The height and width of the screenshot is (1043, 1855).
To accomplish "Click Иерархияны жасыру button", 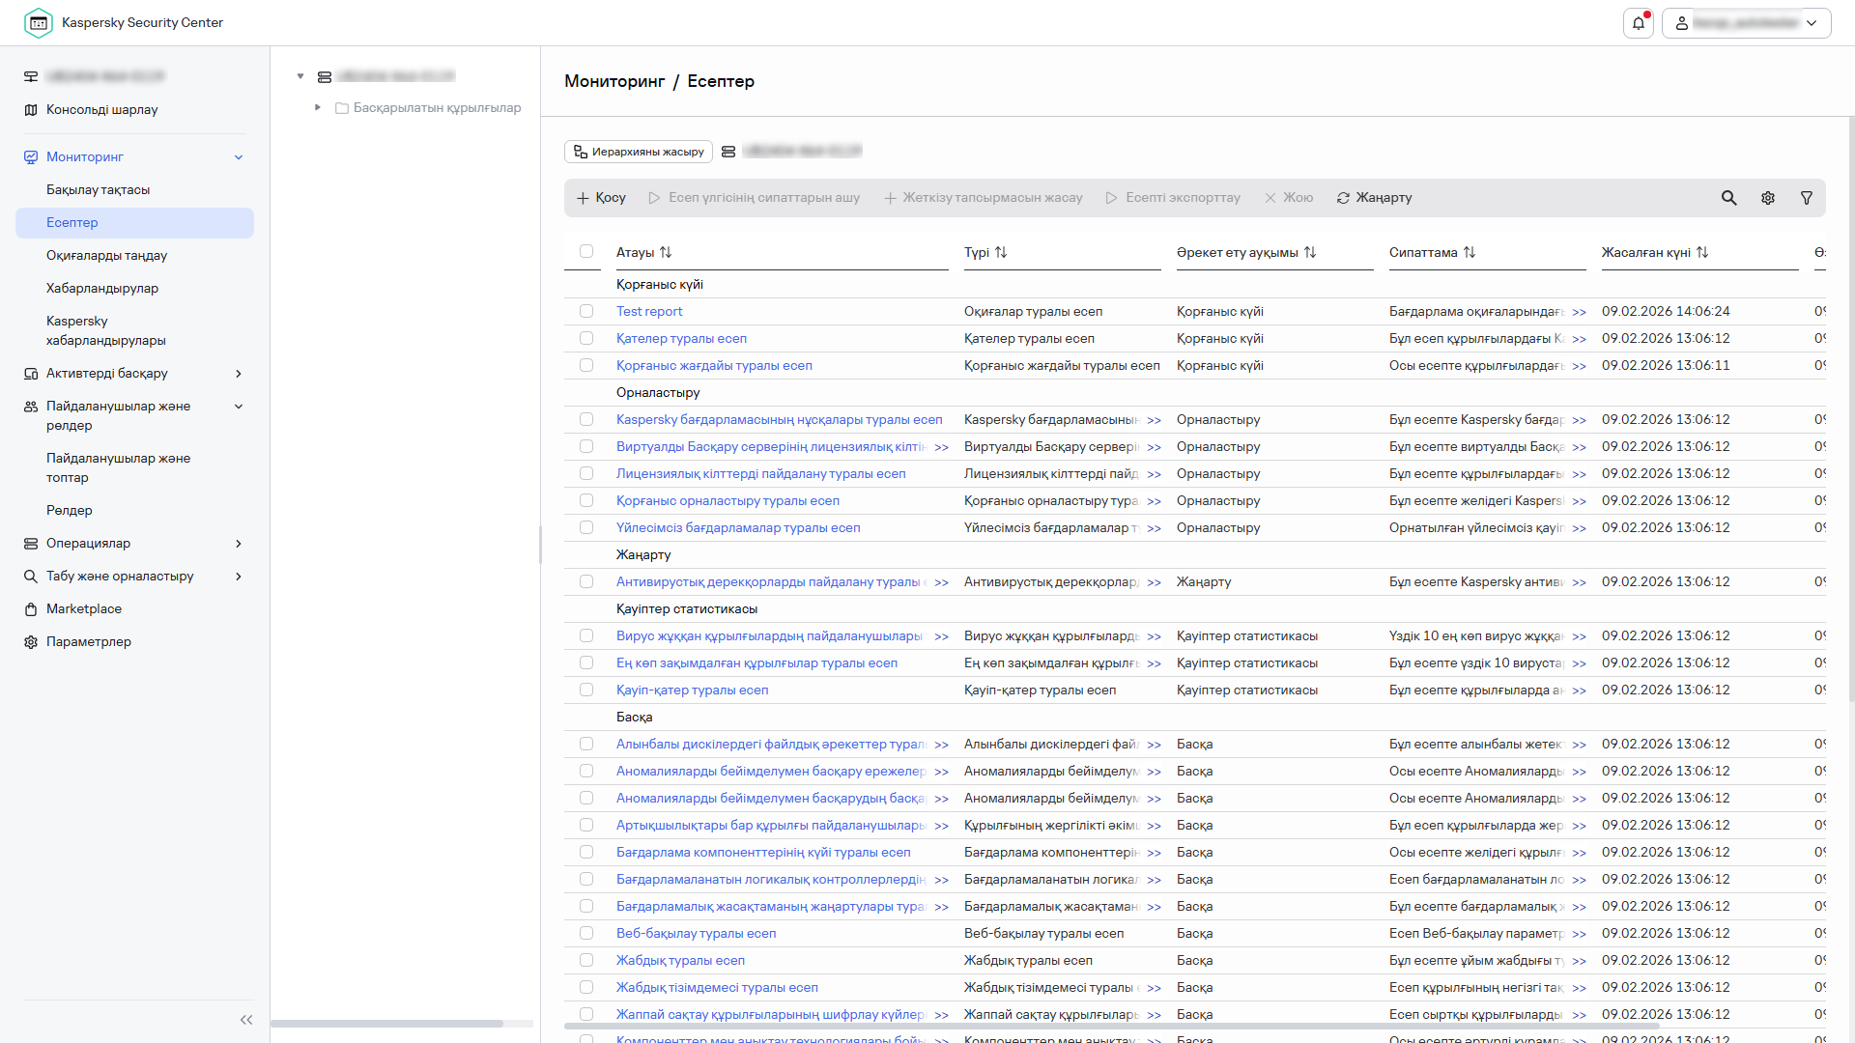I will coord(639,152).
